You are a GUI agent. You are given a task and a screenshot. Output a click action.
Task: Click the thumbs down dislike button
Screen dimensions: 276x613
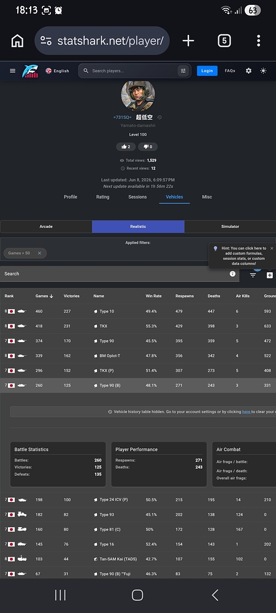point(148,147)
